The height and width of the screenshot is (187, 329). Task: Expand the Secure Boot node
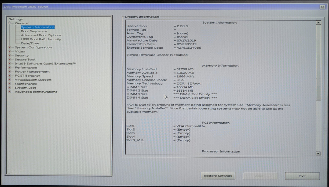(x=9, y=59)
